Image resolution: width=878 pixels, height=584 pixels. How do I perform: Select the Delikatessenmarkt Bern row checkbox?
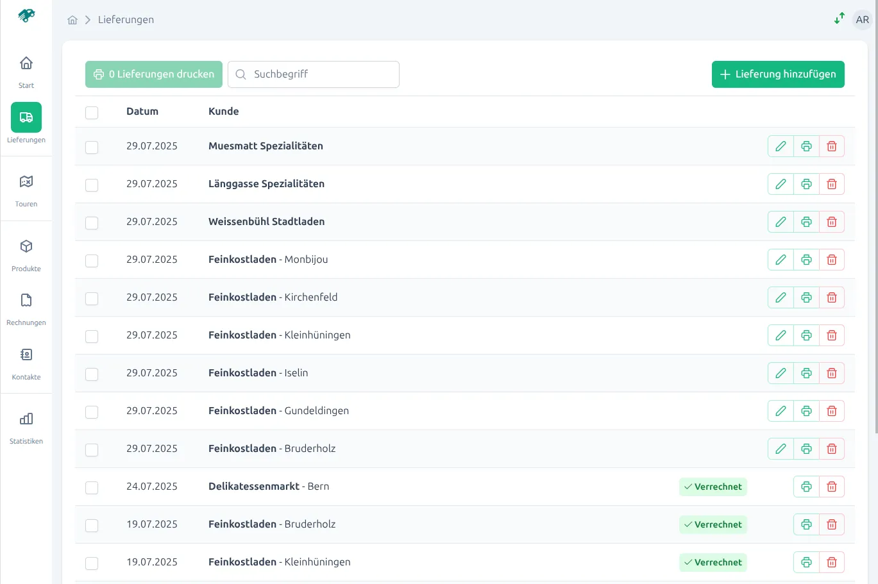[x=92, y=487]
